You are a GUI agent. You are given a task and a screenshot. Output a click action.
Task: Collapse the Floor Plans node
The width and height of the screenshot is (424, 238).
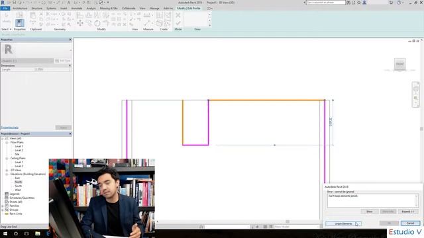(x=7, y=143)
